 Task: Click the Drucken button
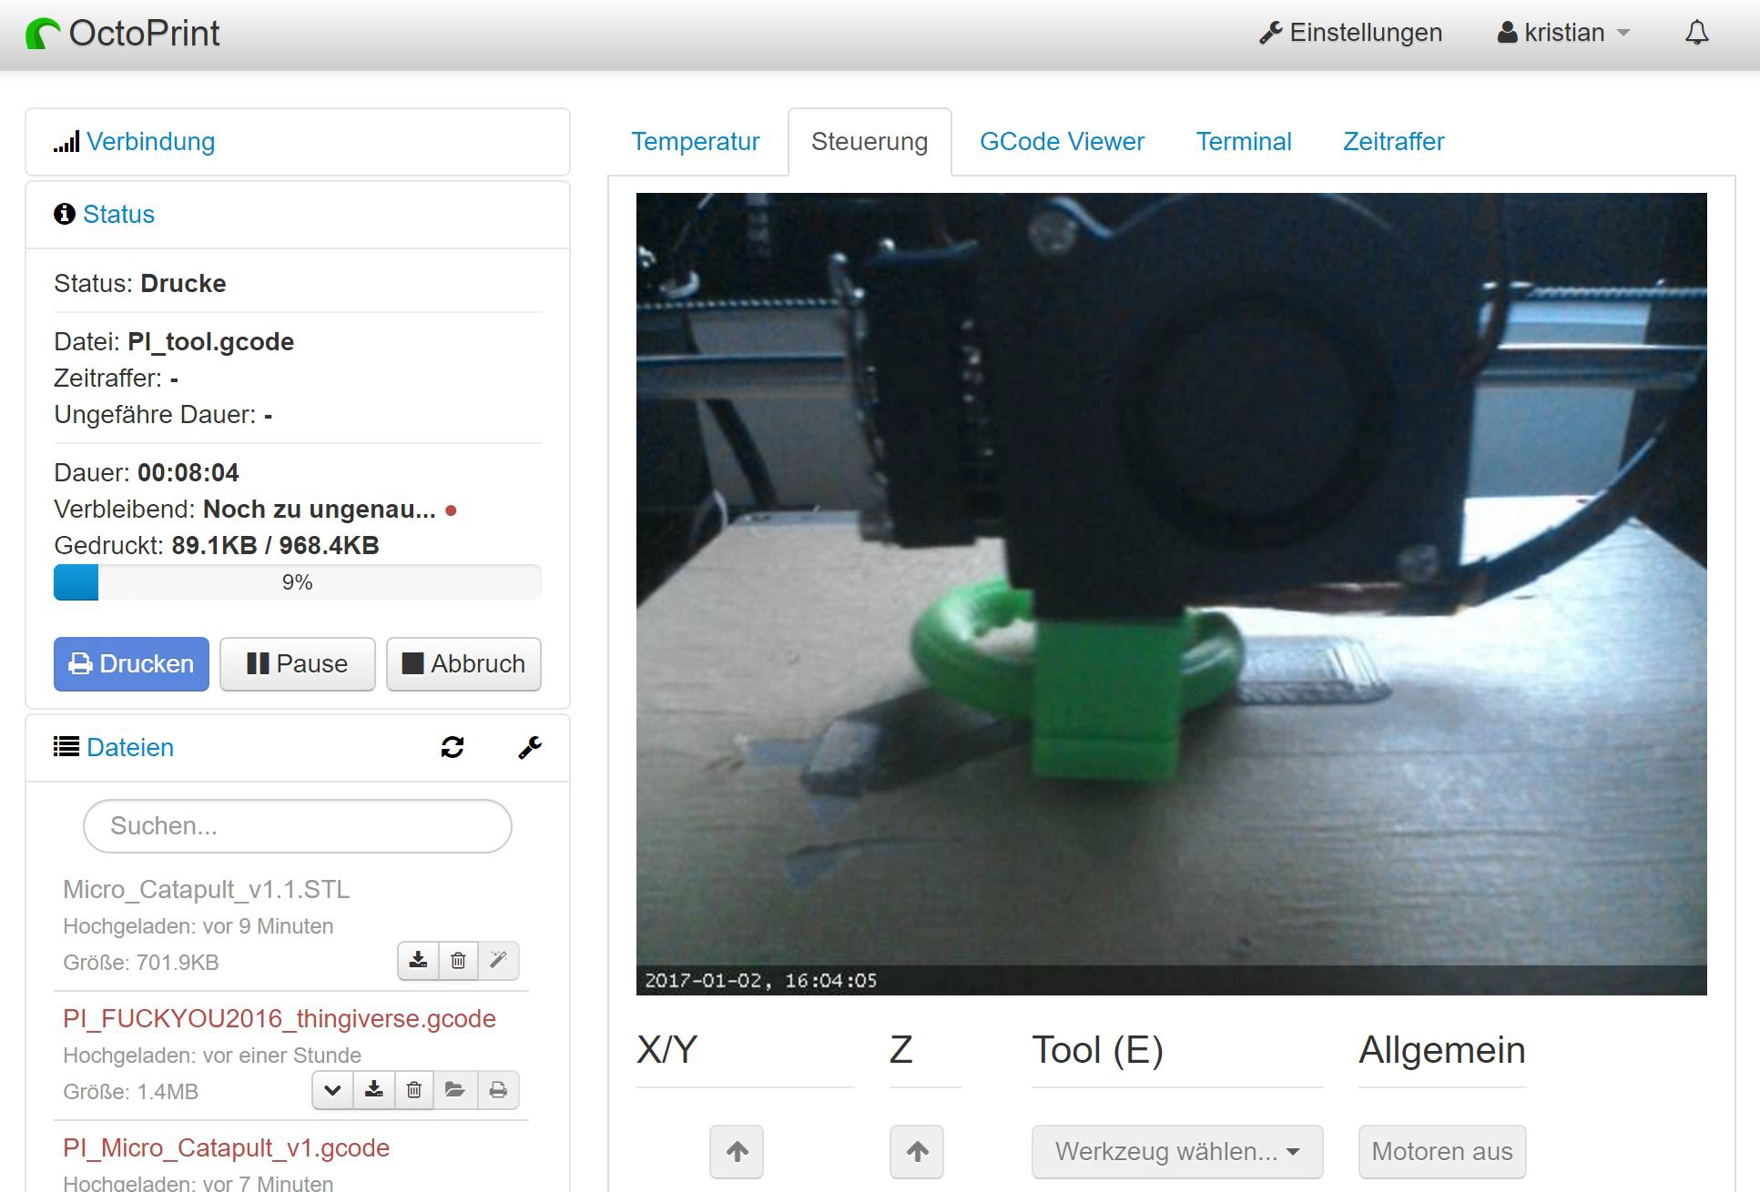click(x=131, y=664)
